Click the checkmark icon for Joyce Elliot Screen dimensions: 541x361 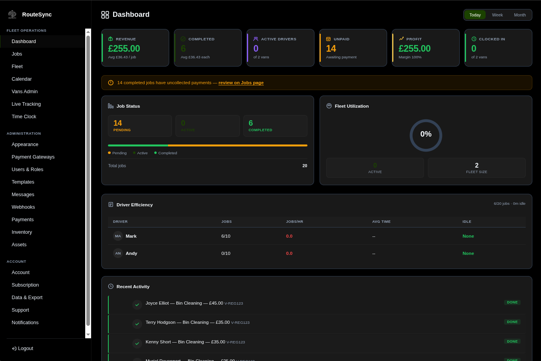point(137,305)
